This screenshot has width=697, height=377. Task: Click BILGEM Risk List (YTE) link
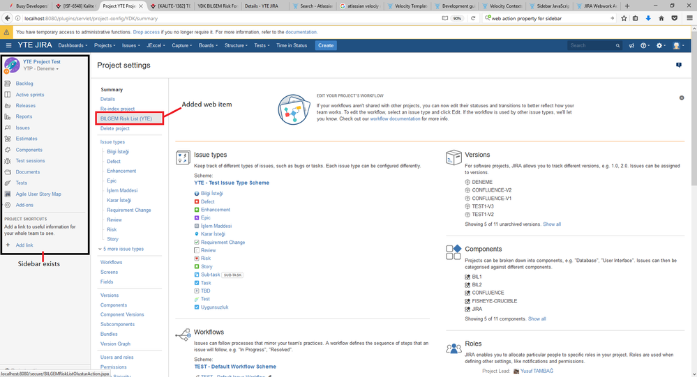(x=126, y=118)
